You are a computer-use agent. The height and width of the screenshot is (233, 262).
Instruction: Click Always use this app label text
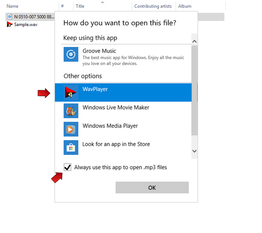[x=121, y=167]
